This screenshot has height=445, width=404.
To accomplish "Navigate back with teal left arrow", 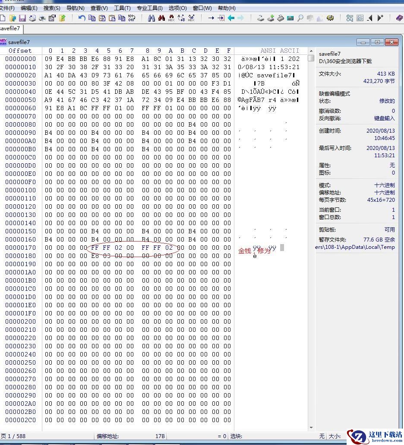I will tap(231, 18).
